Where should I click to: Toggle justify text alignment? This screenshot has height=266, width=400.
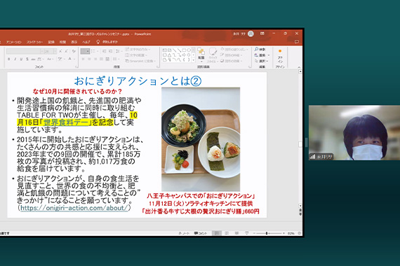coord(101,59)
